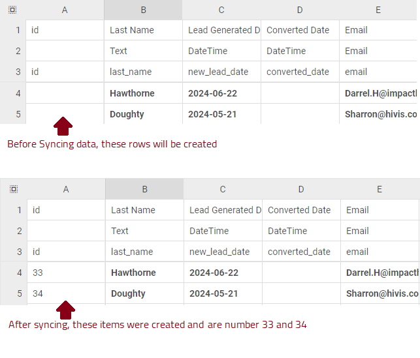Image resolution: width=420 pixels, height=358 pixels.
Task: Click '2024-05-21' cell in bottom spreadsheet
Action: [x=223, y=293]
